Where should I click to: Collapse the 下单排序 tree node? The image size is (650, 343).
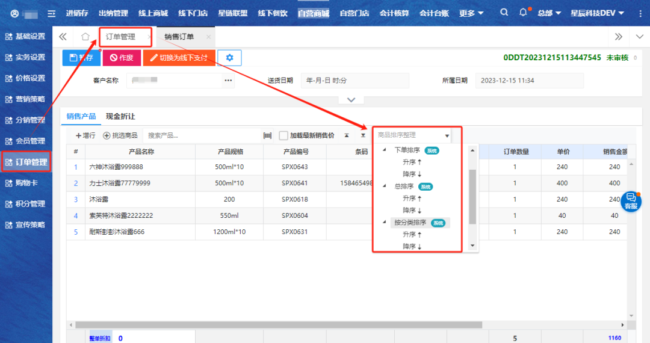tap(385, 150)
